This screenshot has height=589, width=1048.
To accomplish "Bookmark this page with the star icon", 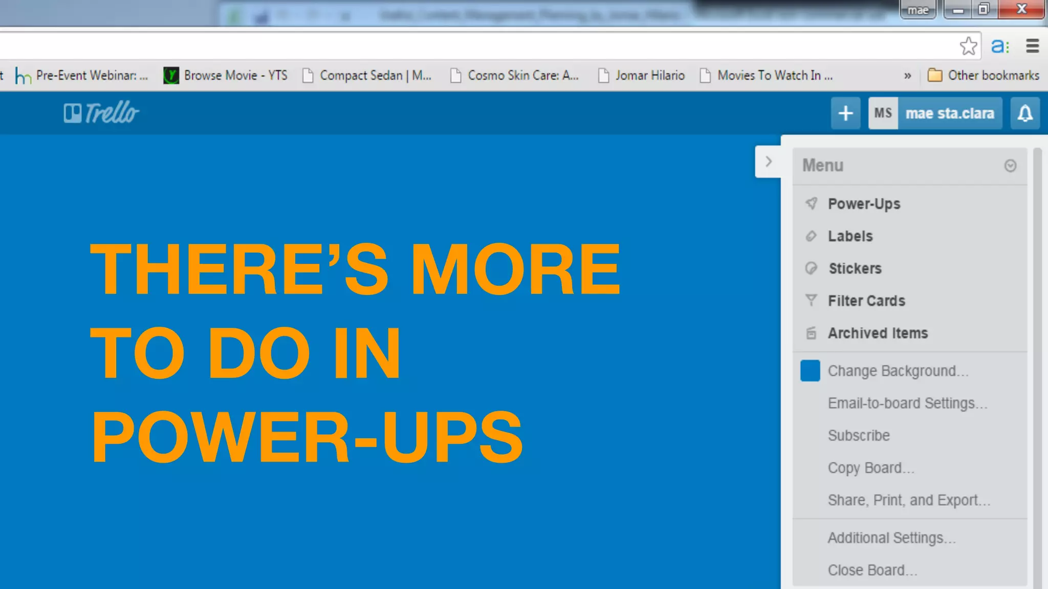I will (x=968, y=46).
